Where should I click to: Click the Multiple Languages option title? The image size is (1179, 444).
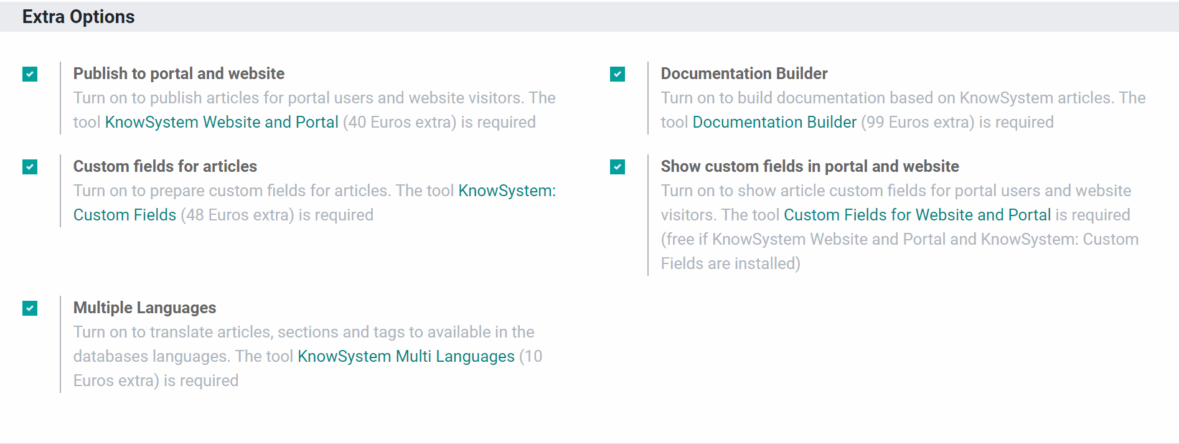(144, 308)
